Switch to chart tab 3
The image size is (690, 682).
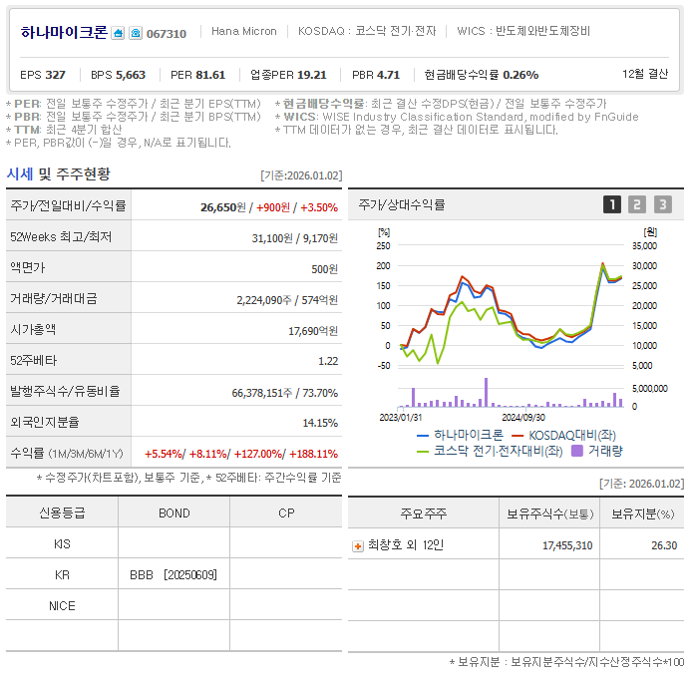663,204
